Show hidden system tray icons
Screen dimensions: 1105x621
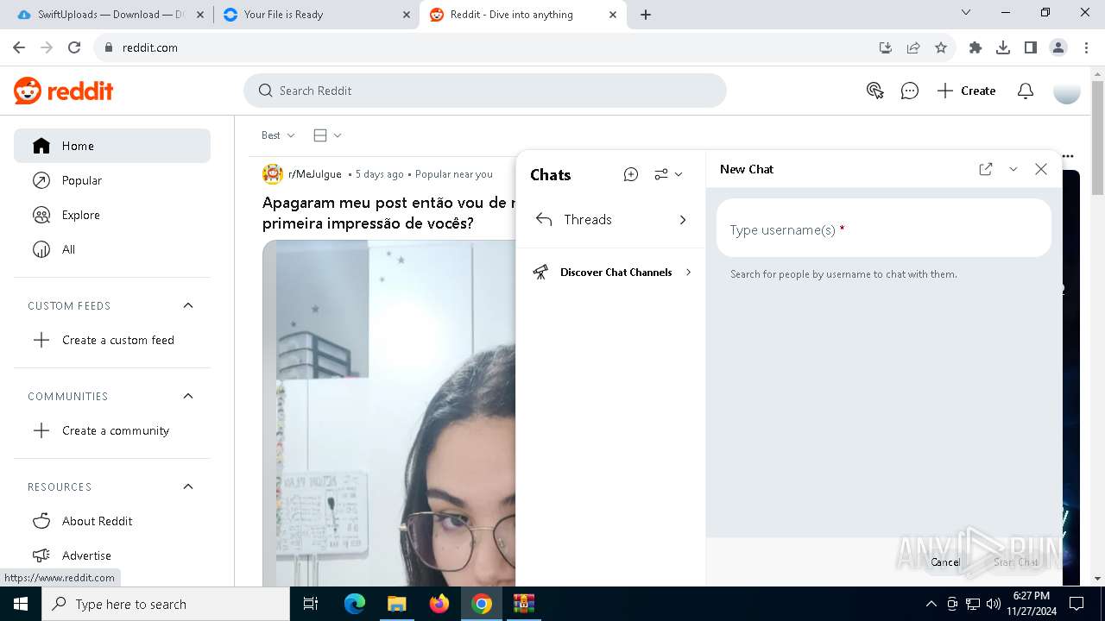931,604
